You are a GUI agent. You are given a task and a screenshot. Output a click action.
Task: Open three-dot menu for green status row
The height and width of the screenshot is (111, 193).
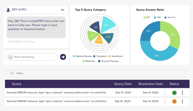tap(183, 93)
